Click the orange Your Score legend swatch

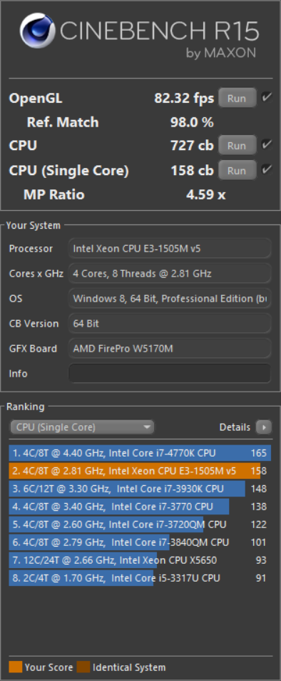pos(15,667)
